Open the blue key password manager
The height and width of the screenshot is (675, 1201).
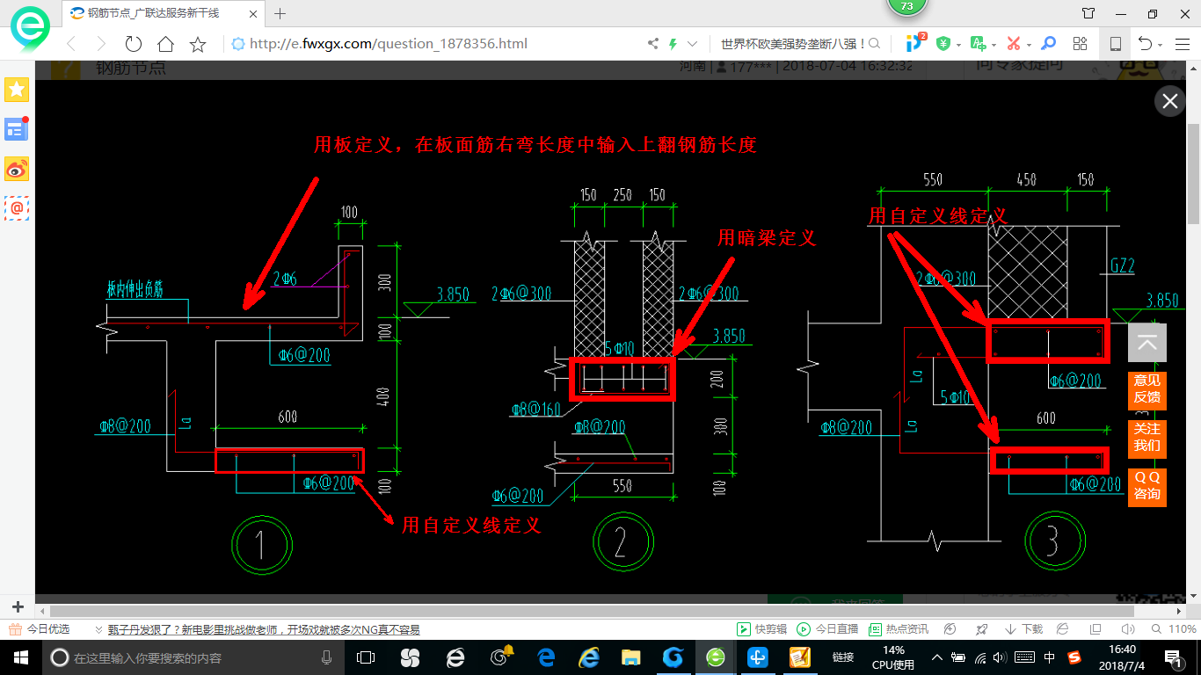click(1048, 43)
